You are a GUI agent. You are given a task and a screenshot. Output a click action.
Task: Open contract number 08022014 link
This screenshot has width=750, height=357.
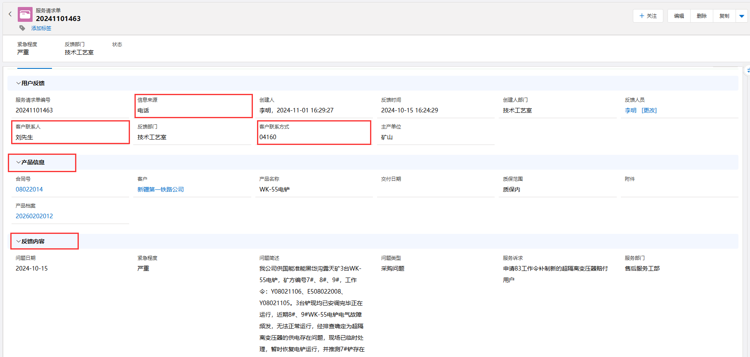29,189
